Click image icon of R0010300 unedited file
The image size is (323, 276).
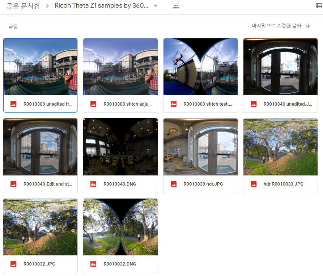coord(13,104)
